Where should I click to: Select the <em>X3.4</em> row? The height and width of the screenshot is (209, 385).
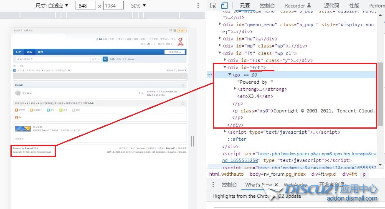255,96
